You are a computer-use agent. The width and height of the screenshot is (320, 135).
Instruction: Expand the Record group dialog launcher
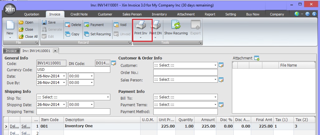(129, 42)
